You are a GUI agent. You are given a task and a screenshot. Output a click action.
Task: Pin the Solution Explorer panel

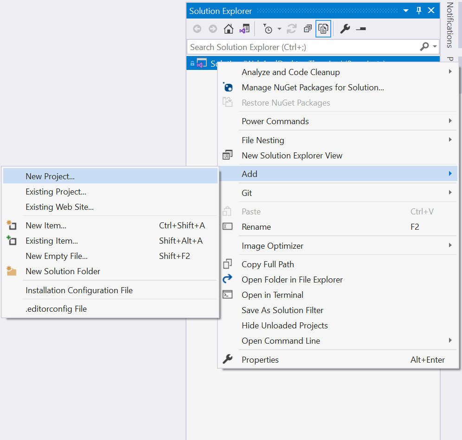tap(418, 10)
